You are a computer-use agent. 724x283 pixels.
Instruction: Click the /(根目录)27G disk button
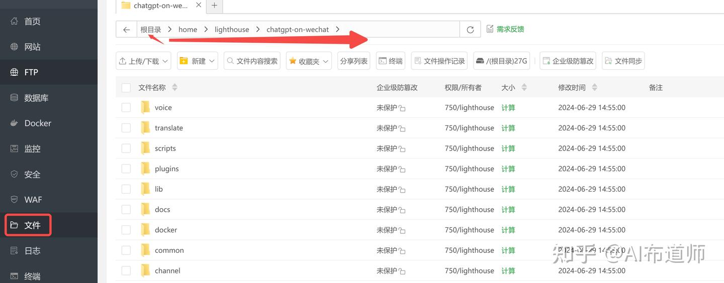point(501,61)
